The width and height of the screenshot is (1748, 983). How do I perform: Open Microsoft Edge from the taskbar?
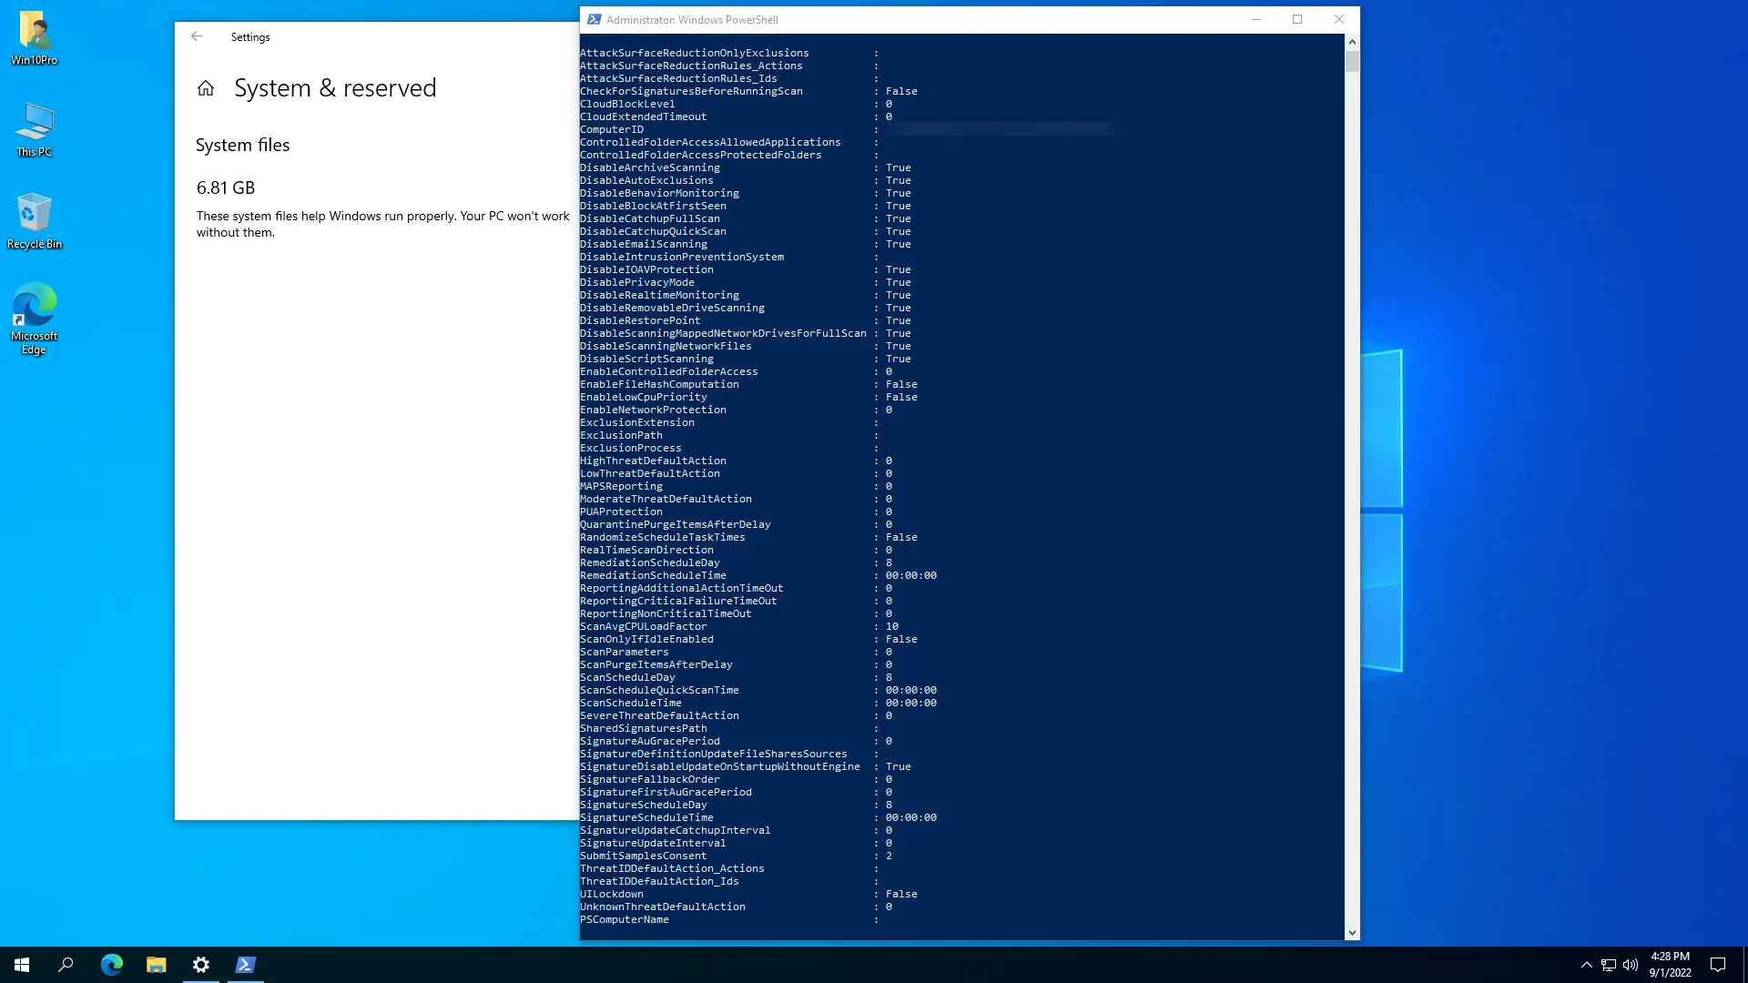111,965
